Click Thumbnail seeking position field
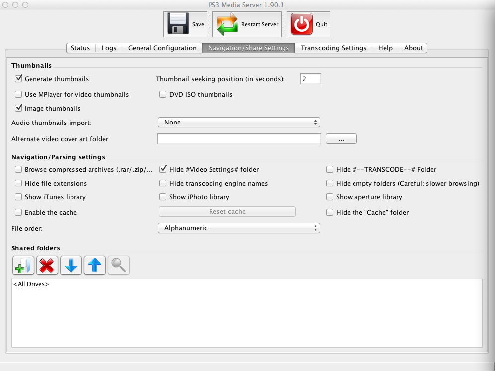495x371 pixels. click(x=311, y=79)
